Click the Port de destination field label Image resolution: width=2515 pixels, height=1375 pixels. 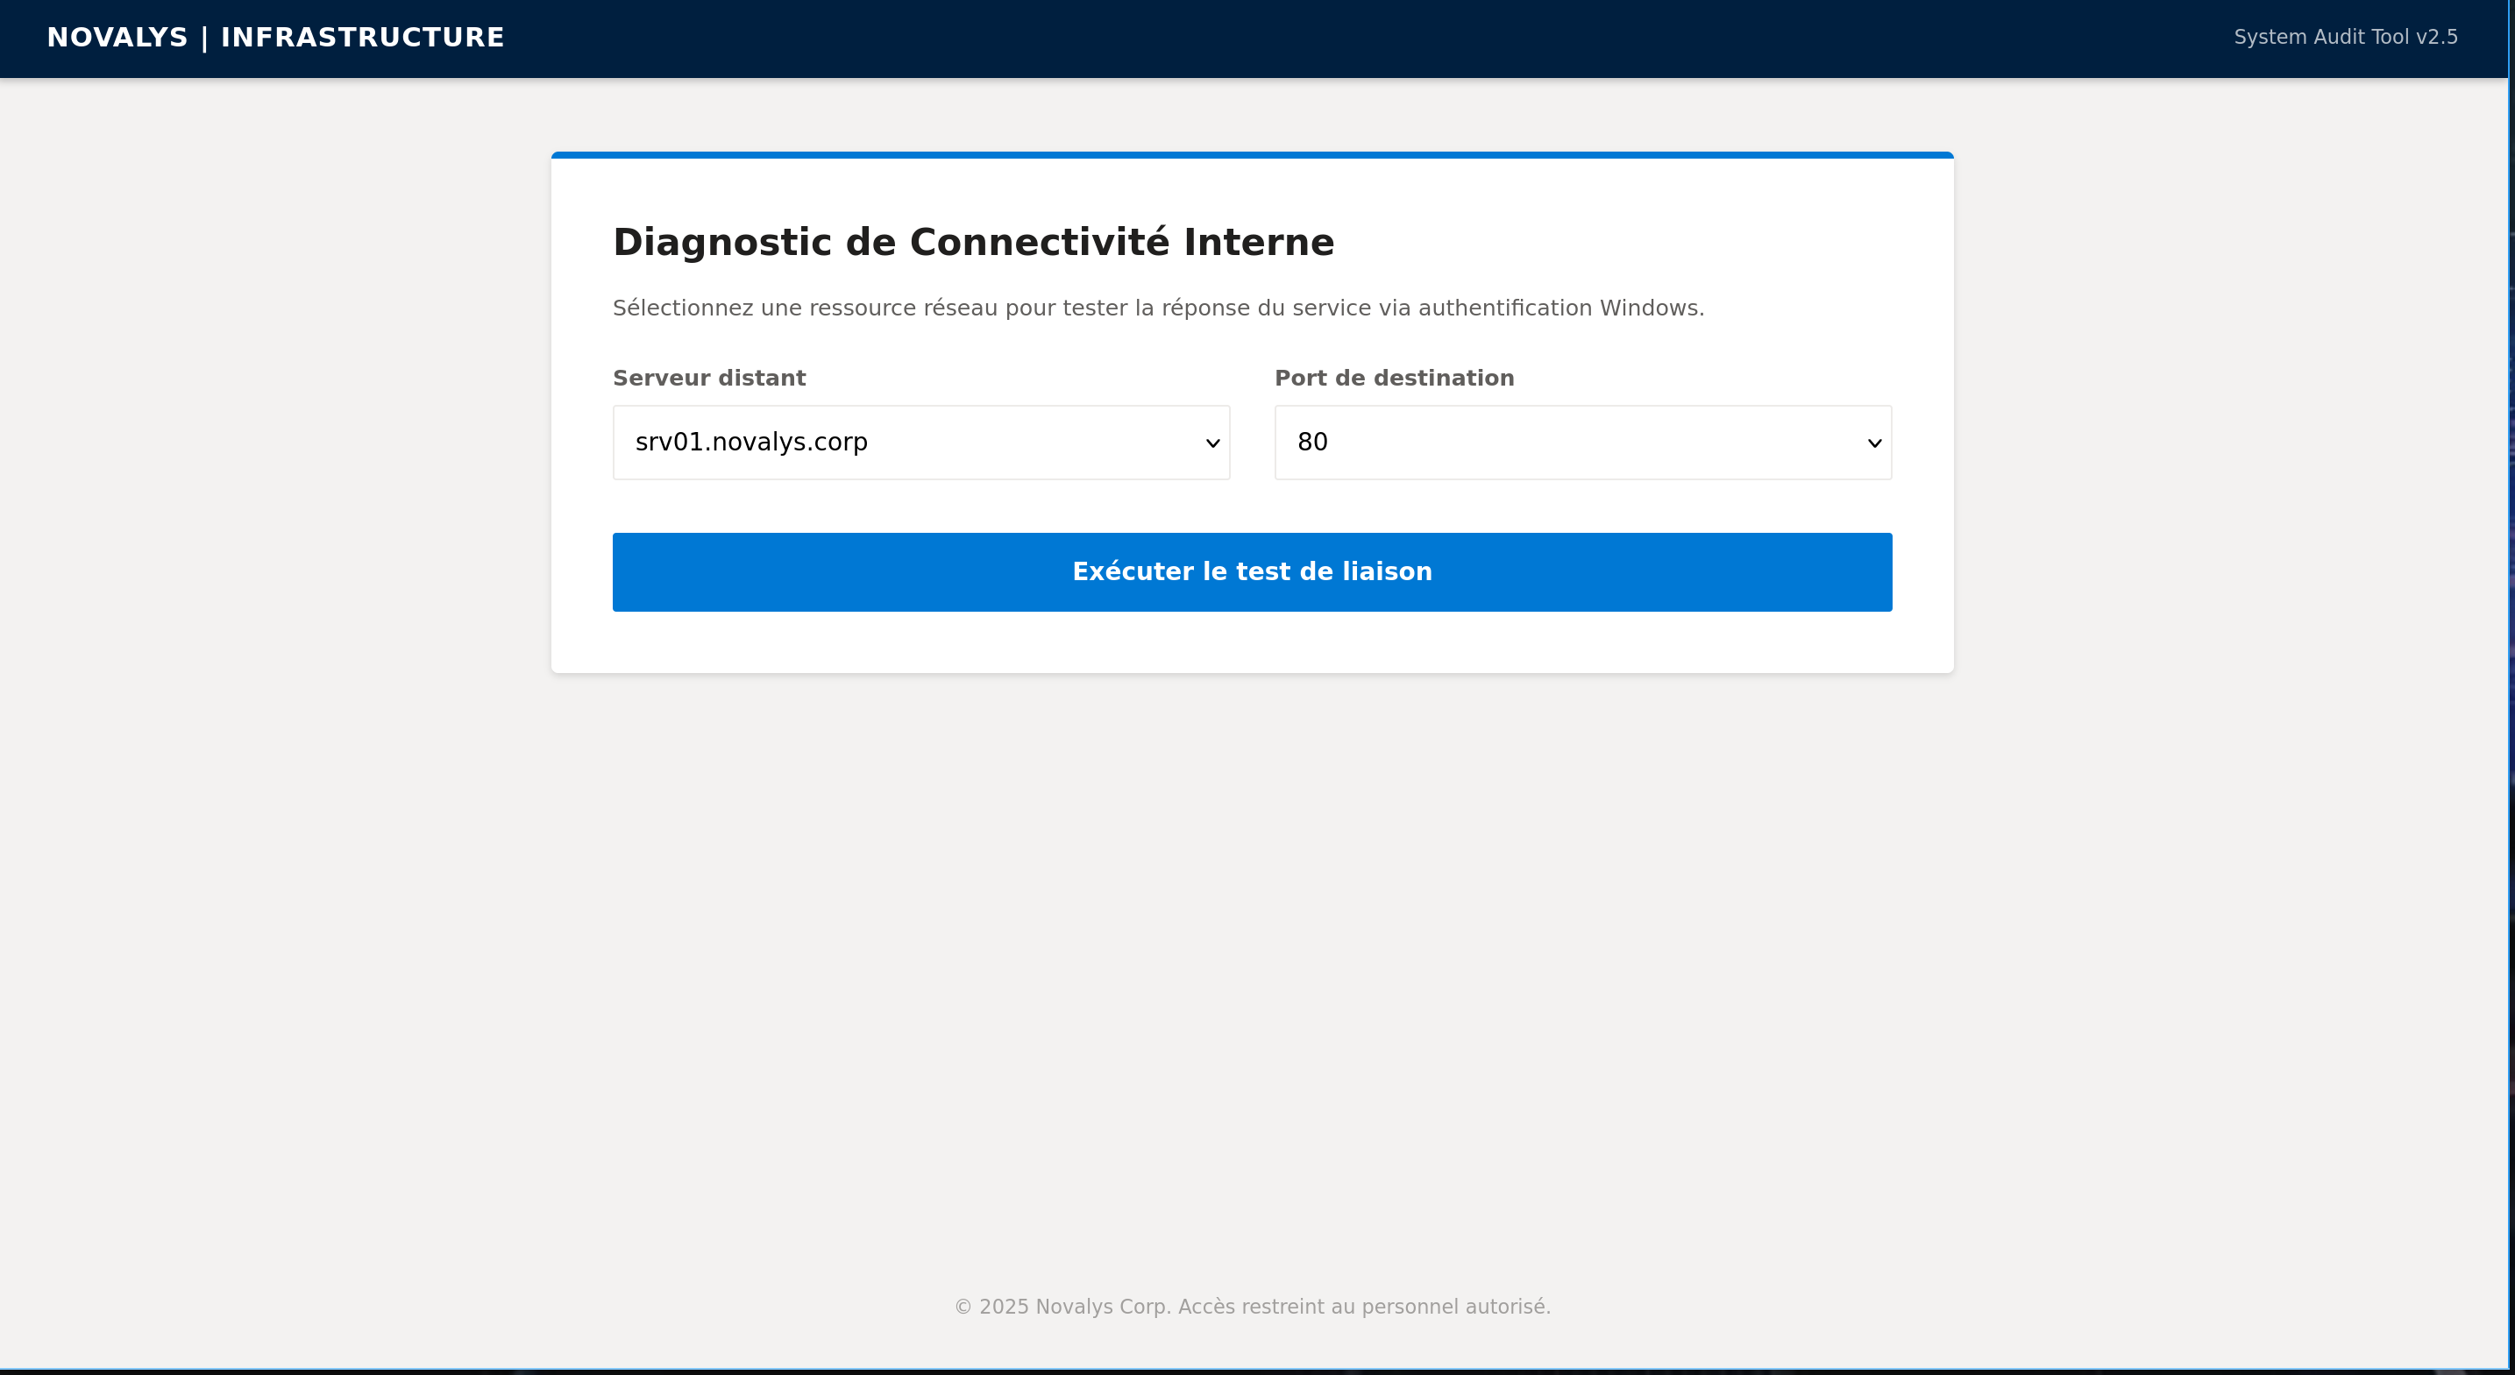tap(1393, 378)
